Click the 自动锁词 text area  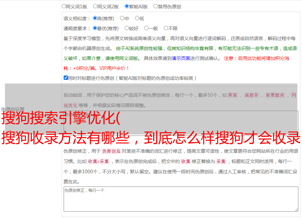pos(181,123)
